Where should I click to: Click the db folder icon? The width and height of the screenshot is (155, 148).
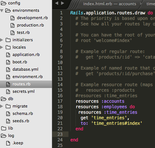(x=3, y=99)
